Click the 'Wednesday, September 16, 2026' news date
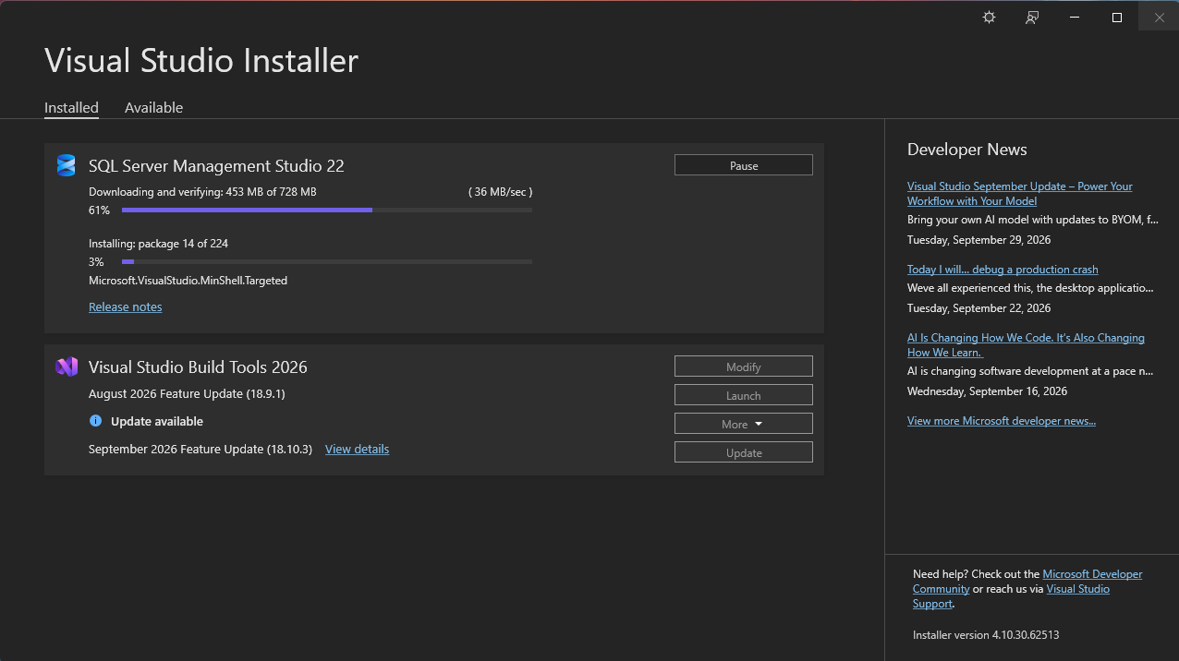 tap(987, 391)
